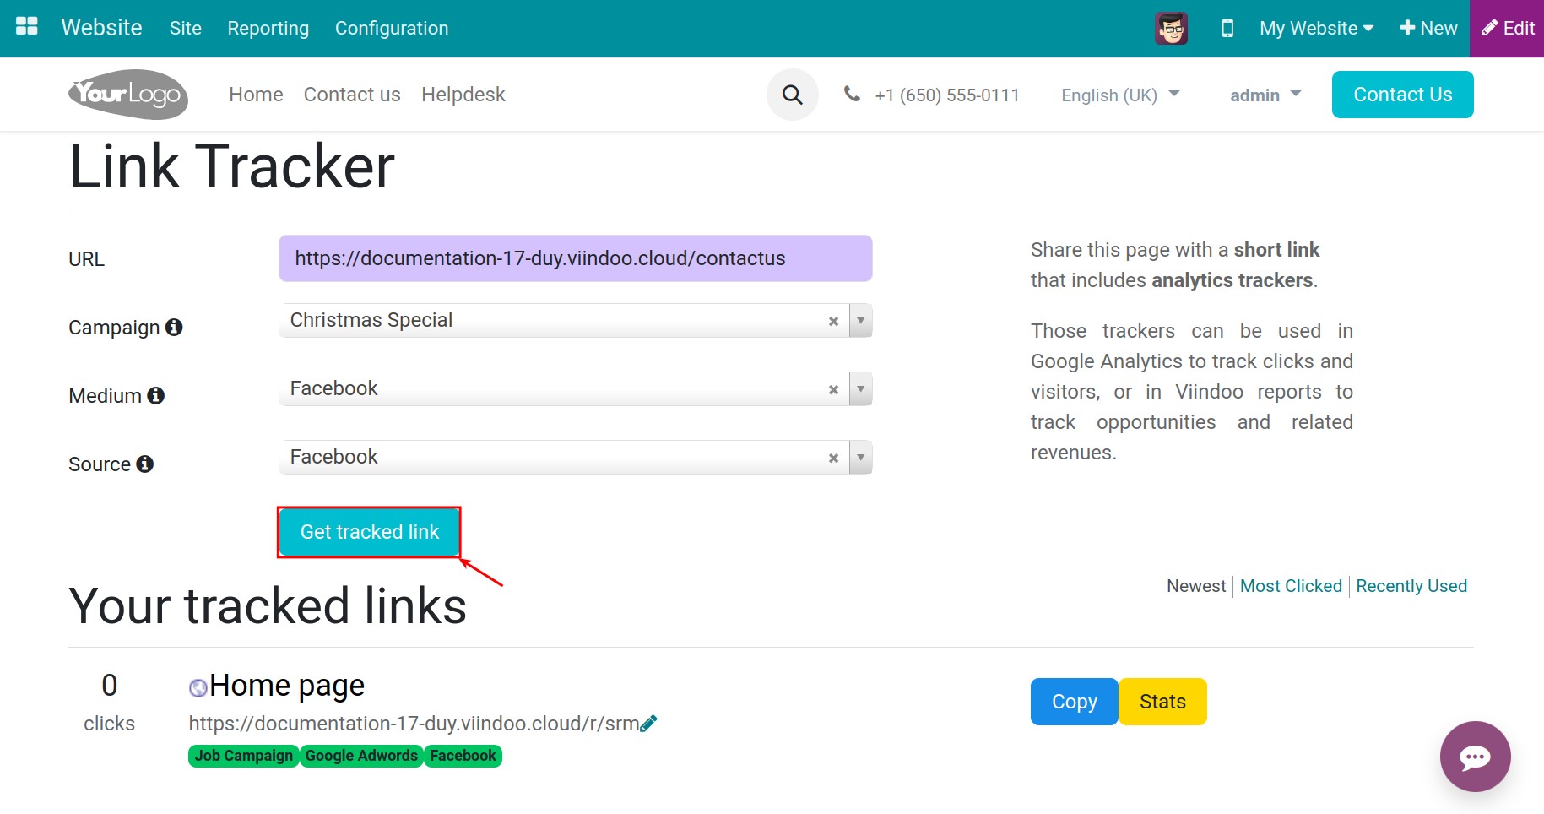
Task: Expand the Source dropdown arrow
Action: [x=860, y=458]
